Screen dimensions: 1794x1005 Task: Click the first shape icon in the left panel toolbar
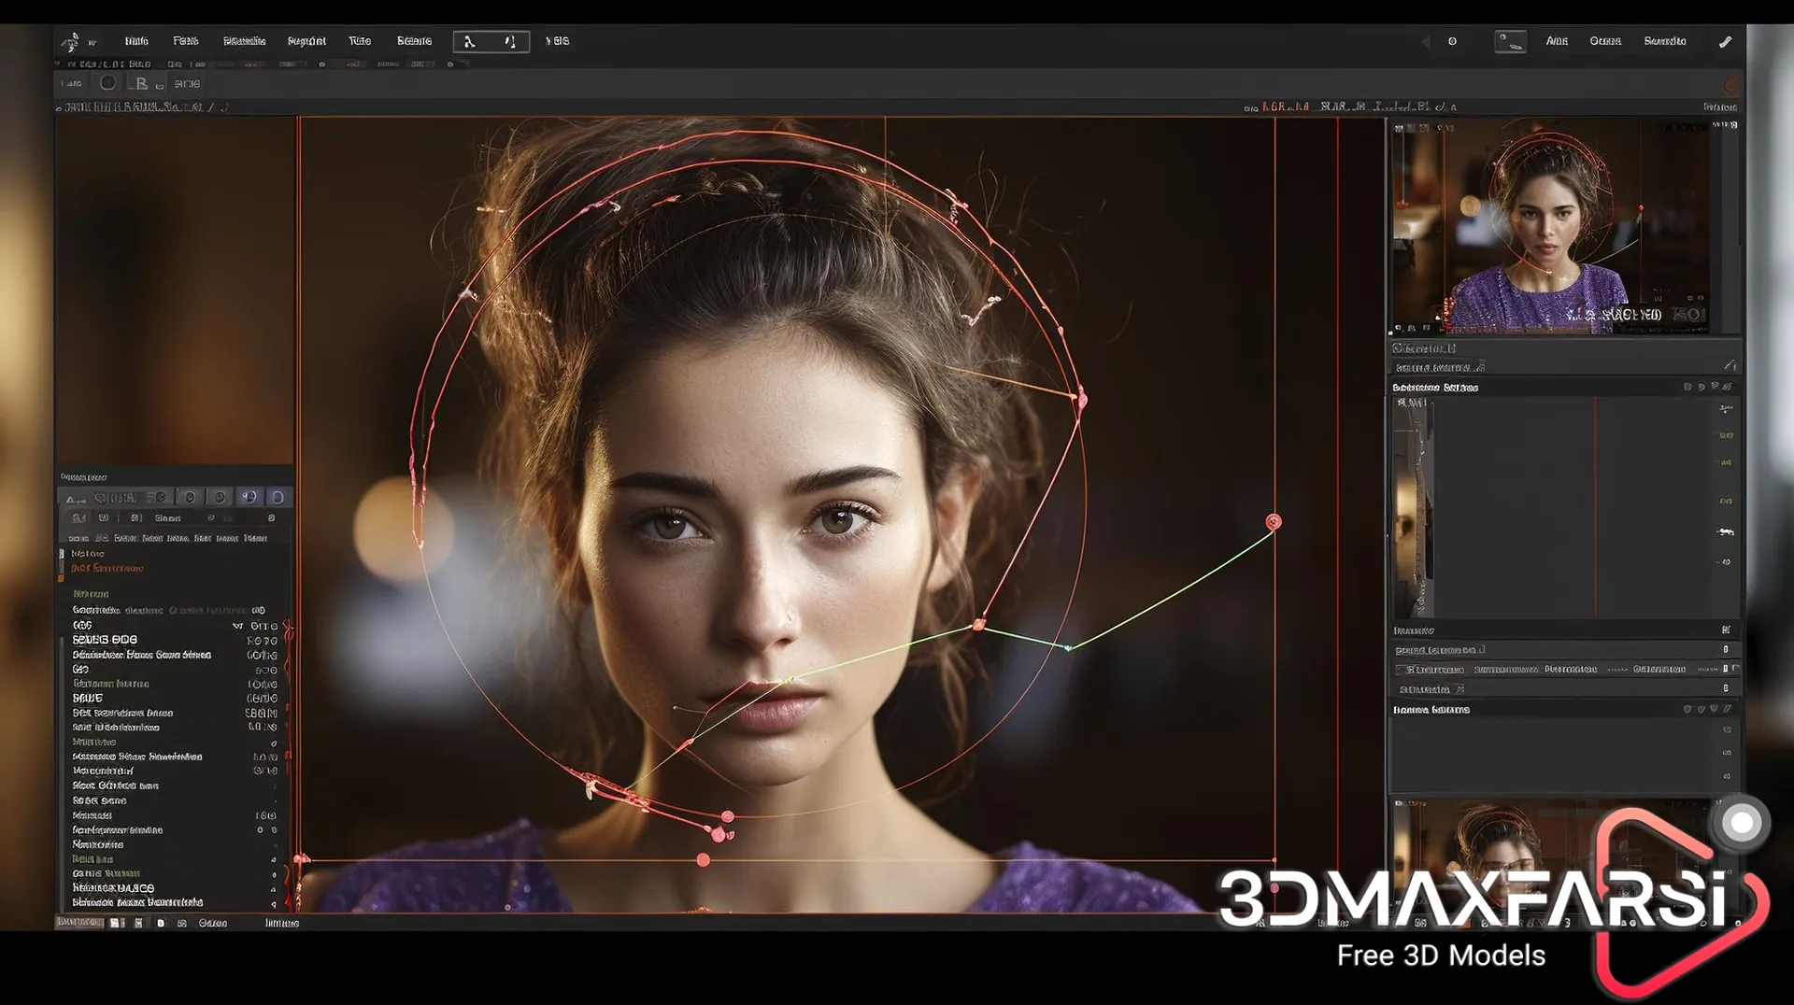pyautogui.click(x=73, y=497)
